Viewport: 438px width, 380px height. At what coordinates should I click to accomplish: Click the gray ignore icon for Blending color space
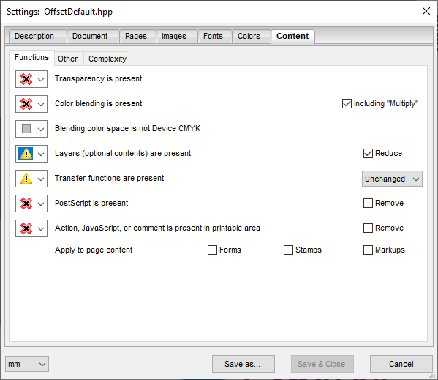click(x=26, y=129)
